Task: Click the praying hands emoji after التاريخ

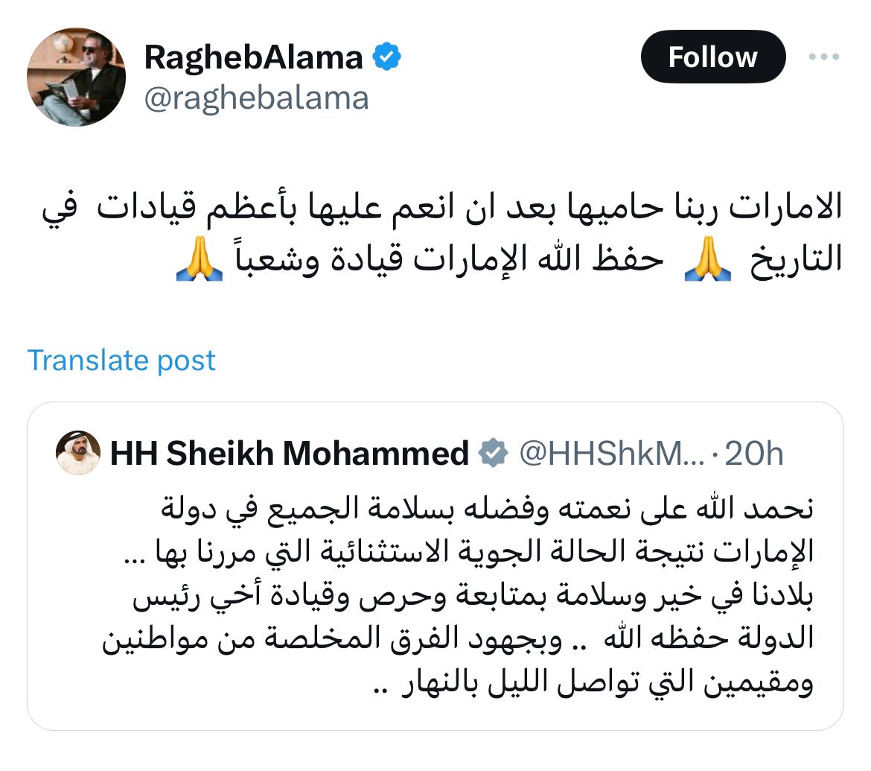Action: (x=704, y=262)
